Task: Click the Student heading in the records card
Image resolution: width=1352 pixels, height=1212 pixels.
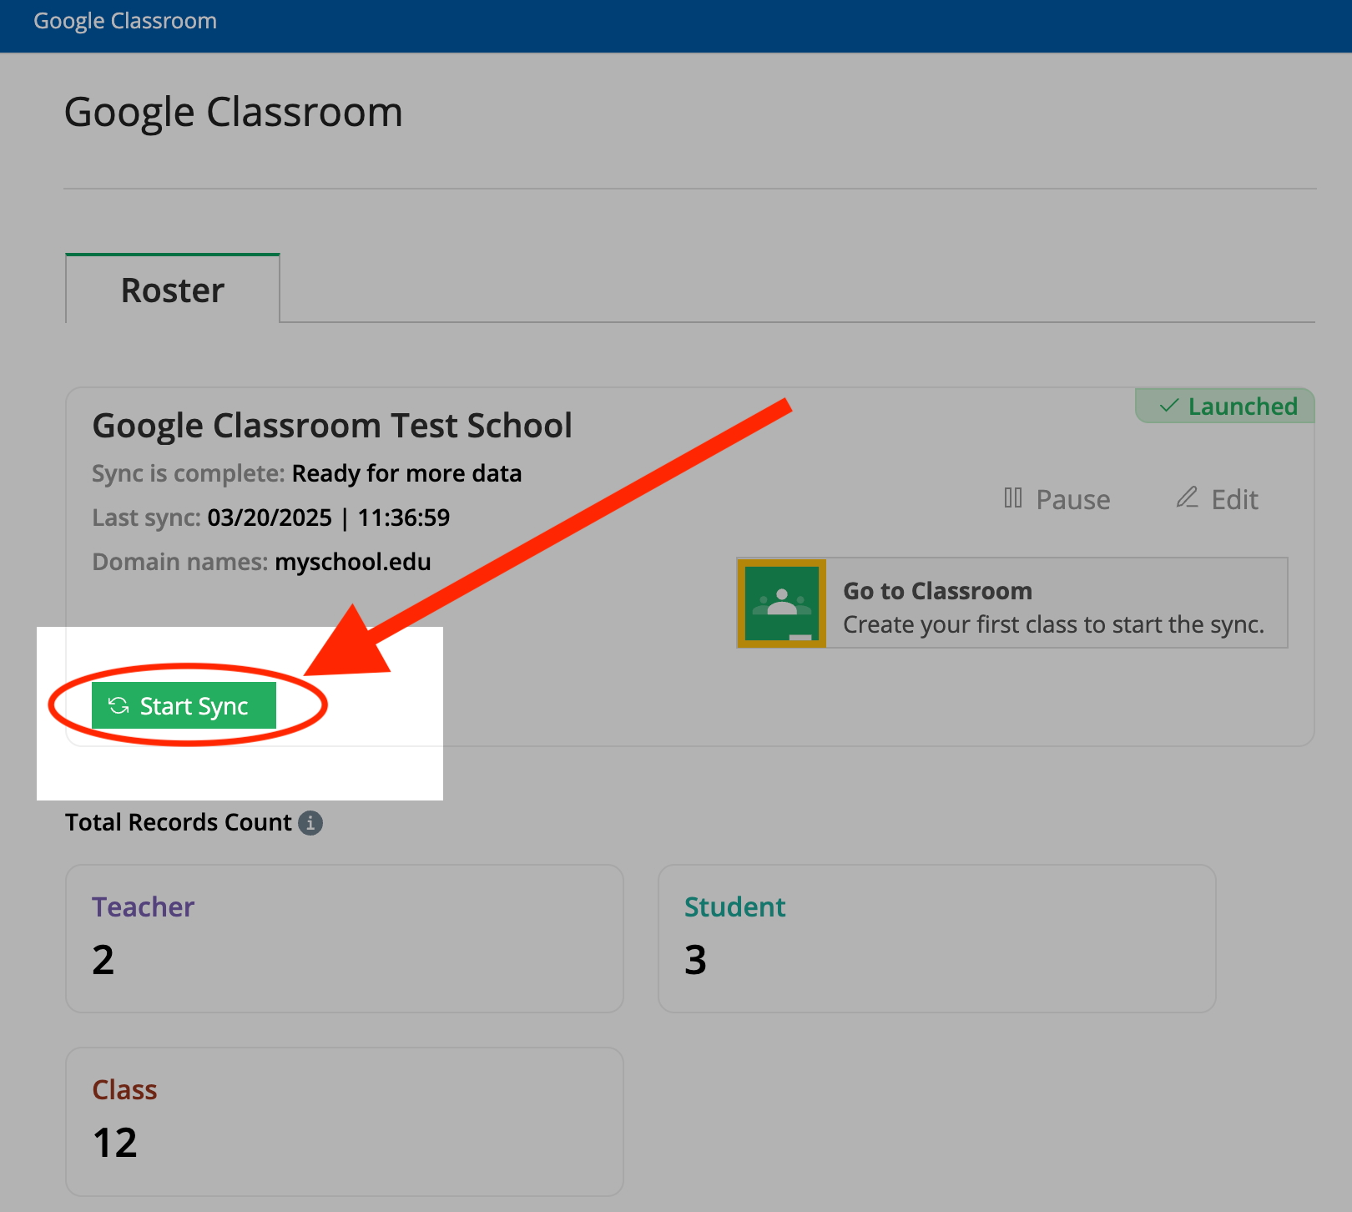Action: pos(734,907)
